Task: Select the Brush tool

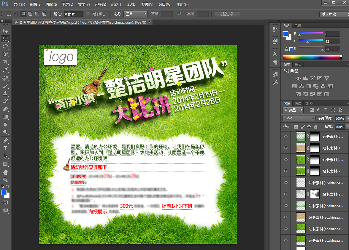Action: [x=5, y=86]
